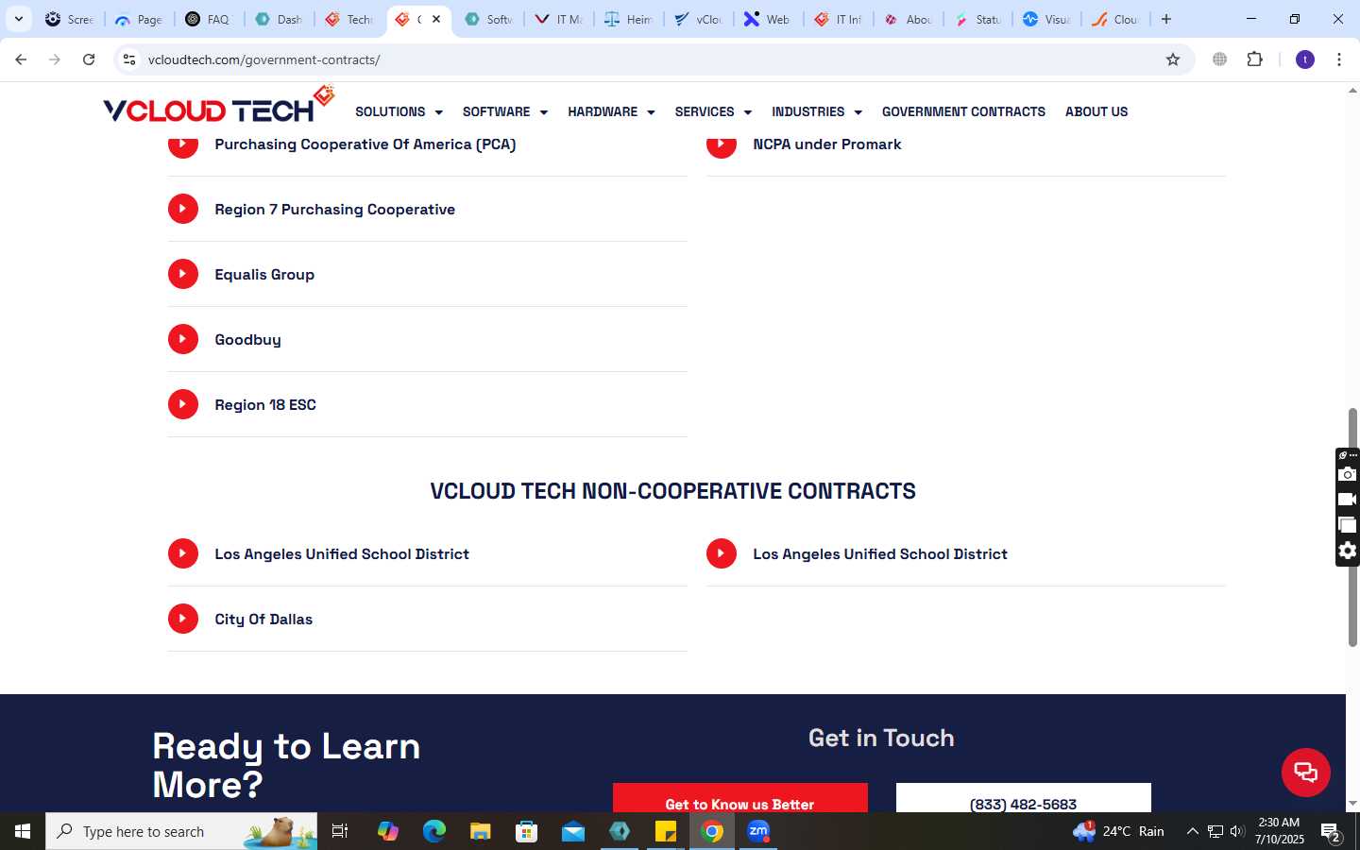The width and height of the screenshot is (1360, 850).
Task: Open the Services dropdown menu
Action: click(713, 111)
